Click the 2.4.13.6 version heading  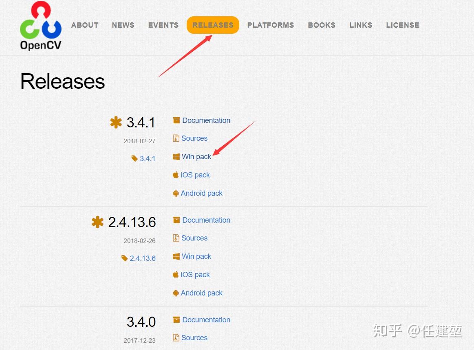point(132,222)
